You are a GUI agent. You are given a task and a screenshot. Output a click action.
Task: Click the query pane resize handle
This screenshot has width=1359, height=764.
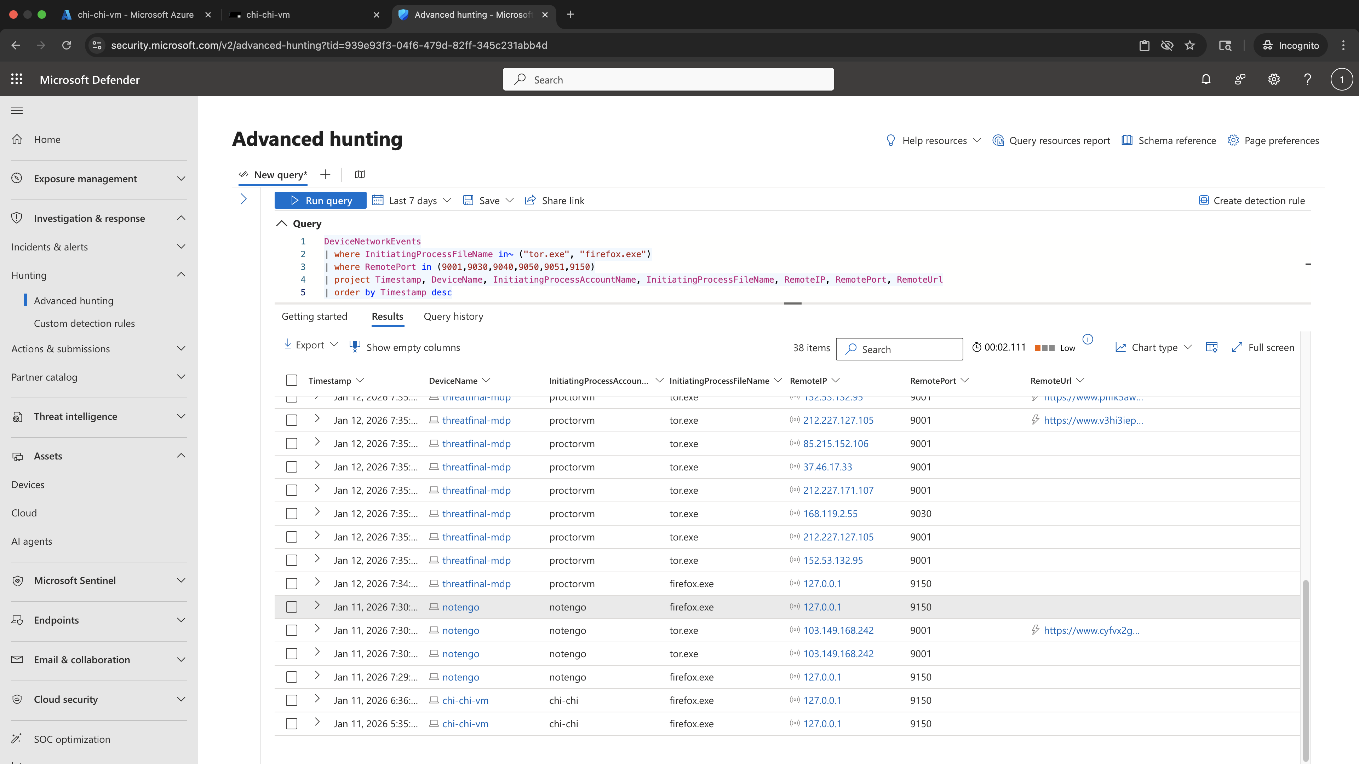792,303
